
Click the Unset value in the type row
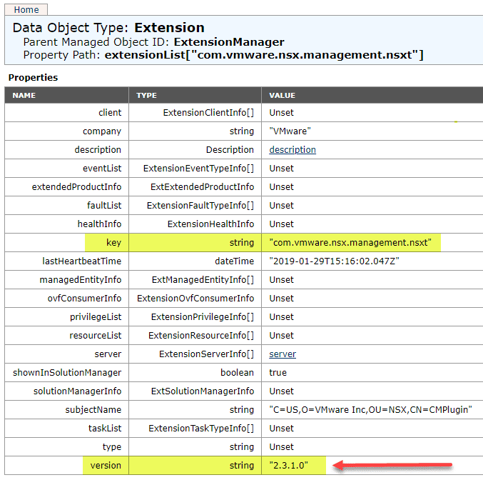tap(281, 446)
